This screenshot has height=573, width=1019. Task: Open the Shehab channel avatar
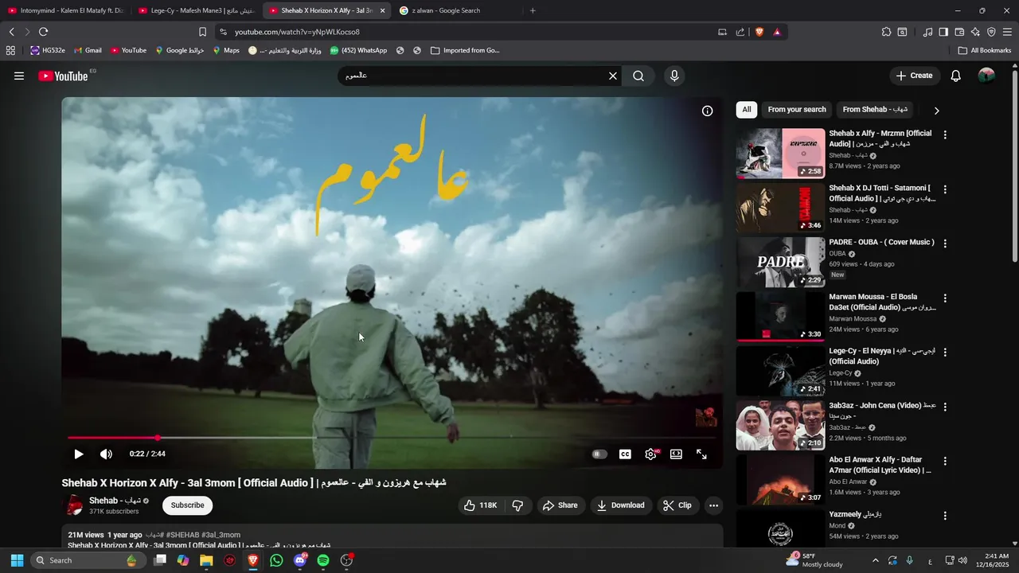(72, 505)
